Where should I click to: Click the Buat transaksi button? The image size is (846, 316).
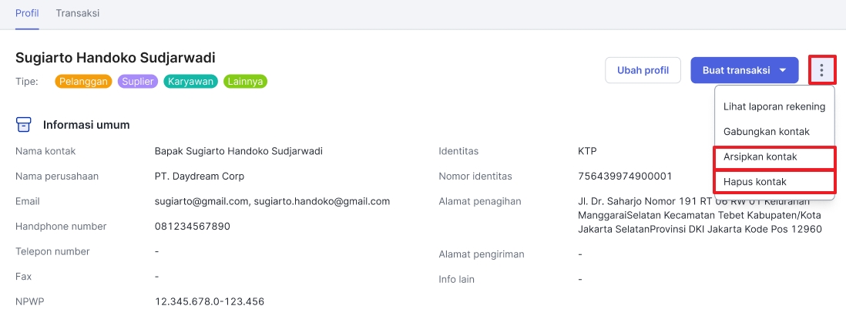click(x=744, y=70)
